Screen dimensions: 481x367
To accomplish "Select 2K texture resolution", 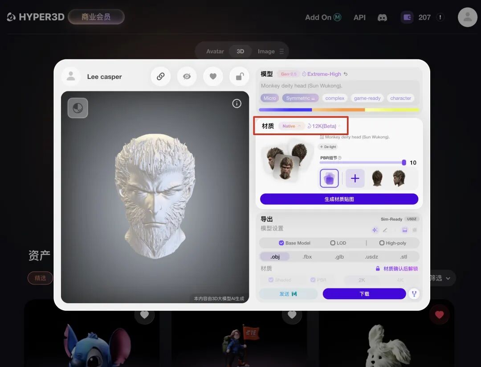I will (362, 280).
